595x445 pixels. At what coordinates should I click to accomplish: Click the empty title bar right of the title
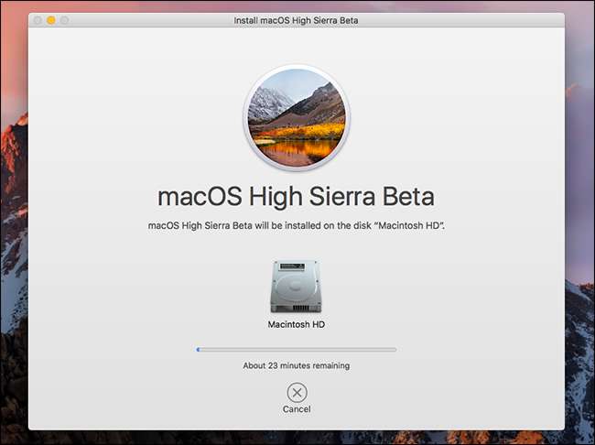click(x=476, y=19)
